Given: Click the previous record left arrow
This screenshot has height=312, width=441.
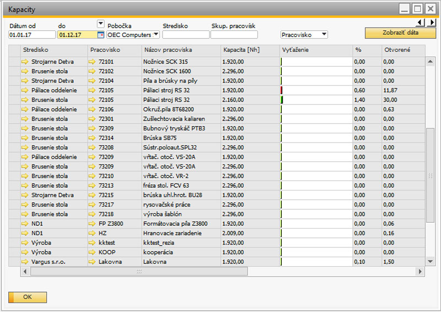Looking at the screenshot, I should point(421,23).
